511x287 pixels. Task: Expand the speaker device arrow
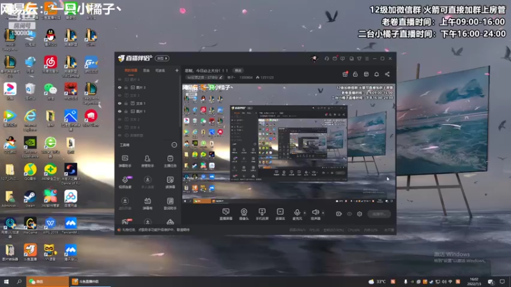click(x=323, y=213)
